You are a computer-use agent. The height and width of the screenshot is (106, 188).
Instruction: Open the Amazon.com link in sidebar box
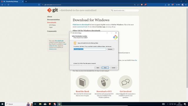click(53, 49)
